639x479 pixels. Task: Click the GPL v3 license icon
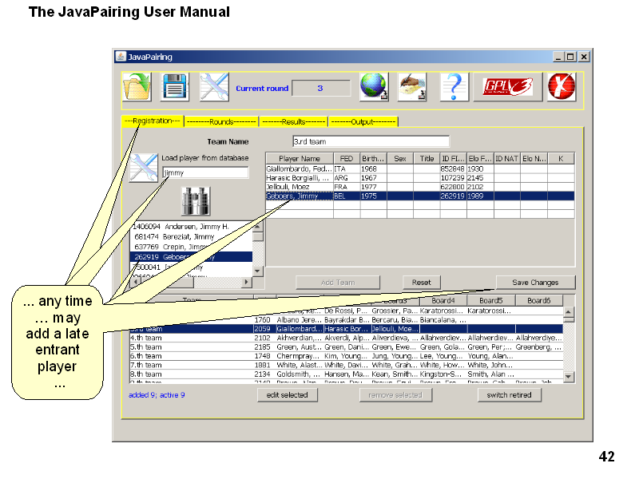[x=508, y=87]
